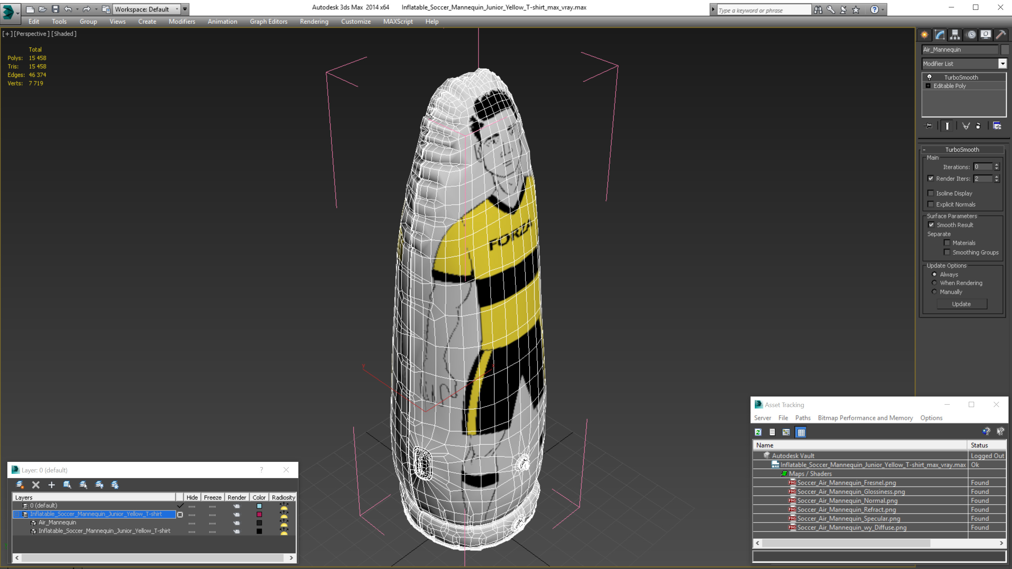Image resolution: width=1012 pixels, height=569 pixels.
Task: Click Highlight Selected Objects' Layers icon
Action: tap(83, 485)
